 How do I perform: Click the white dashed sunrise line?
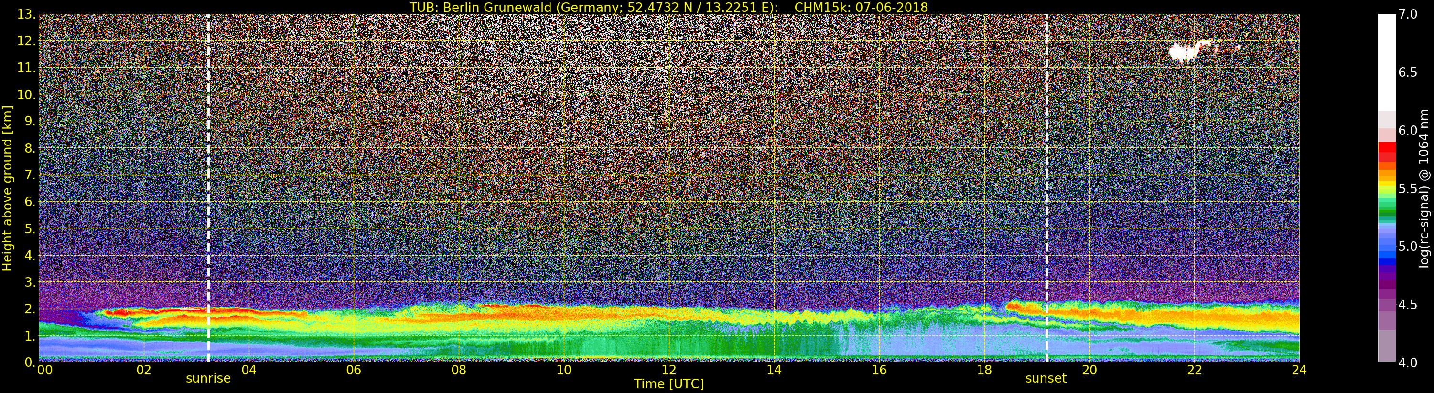click(208, 188)
